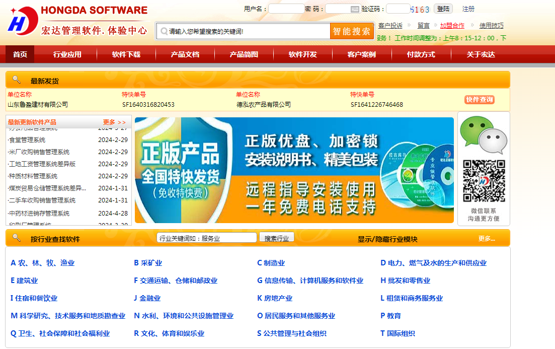Viewport: 555px width, 349px height.
Task: Expand 更多... in the industry search bar
Action: tap(486, 239)
